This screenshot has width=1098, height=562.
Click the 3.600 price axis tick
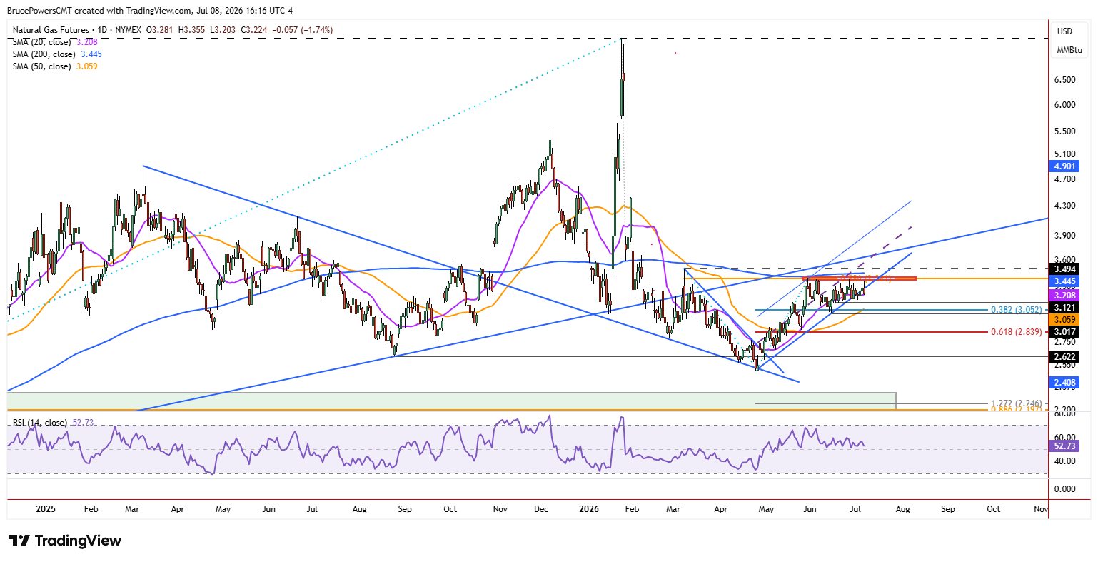(1065, 260)
